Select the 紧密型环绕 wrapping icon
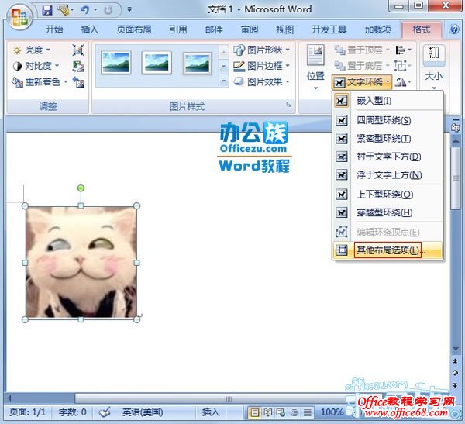 pos(341,139)
